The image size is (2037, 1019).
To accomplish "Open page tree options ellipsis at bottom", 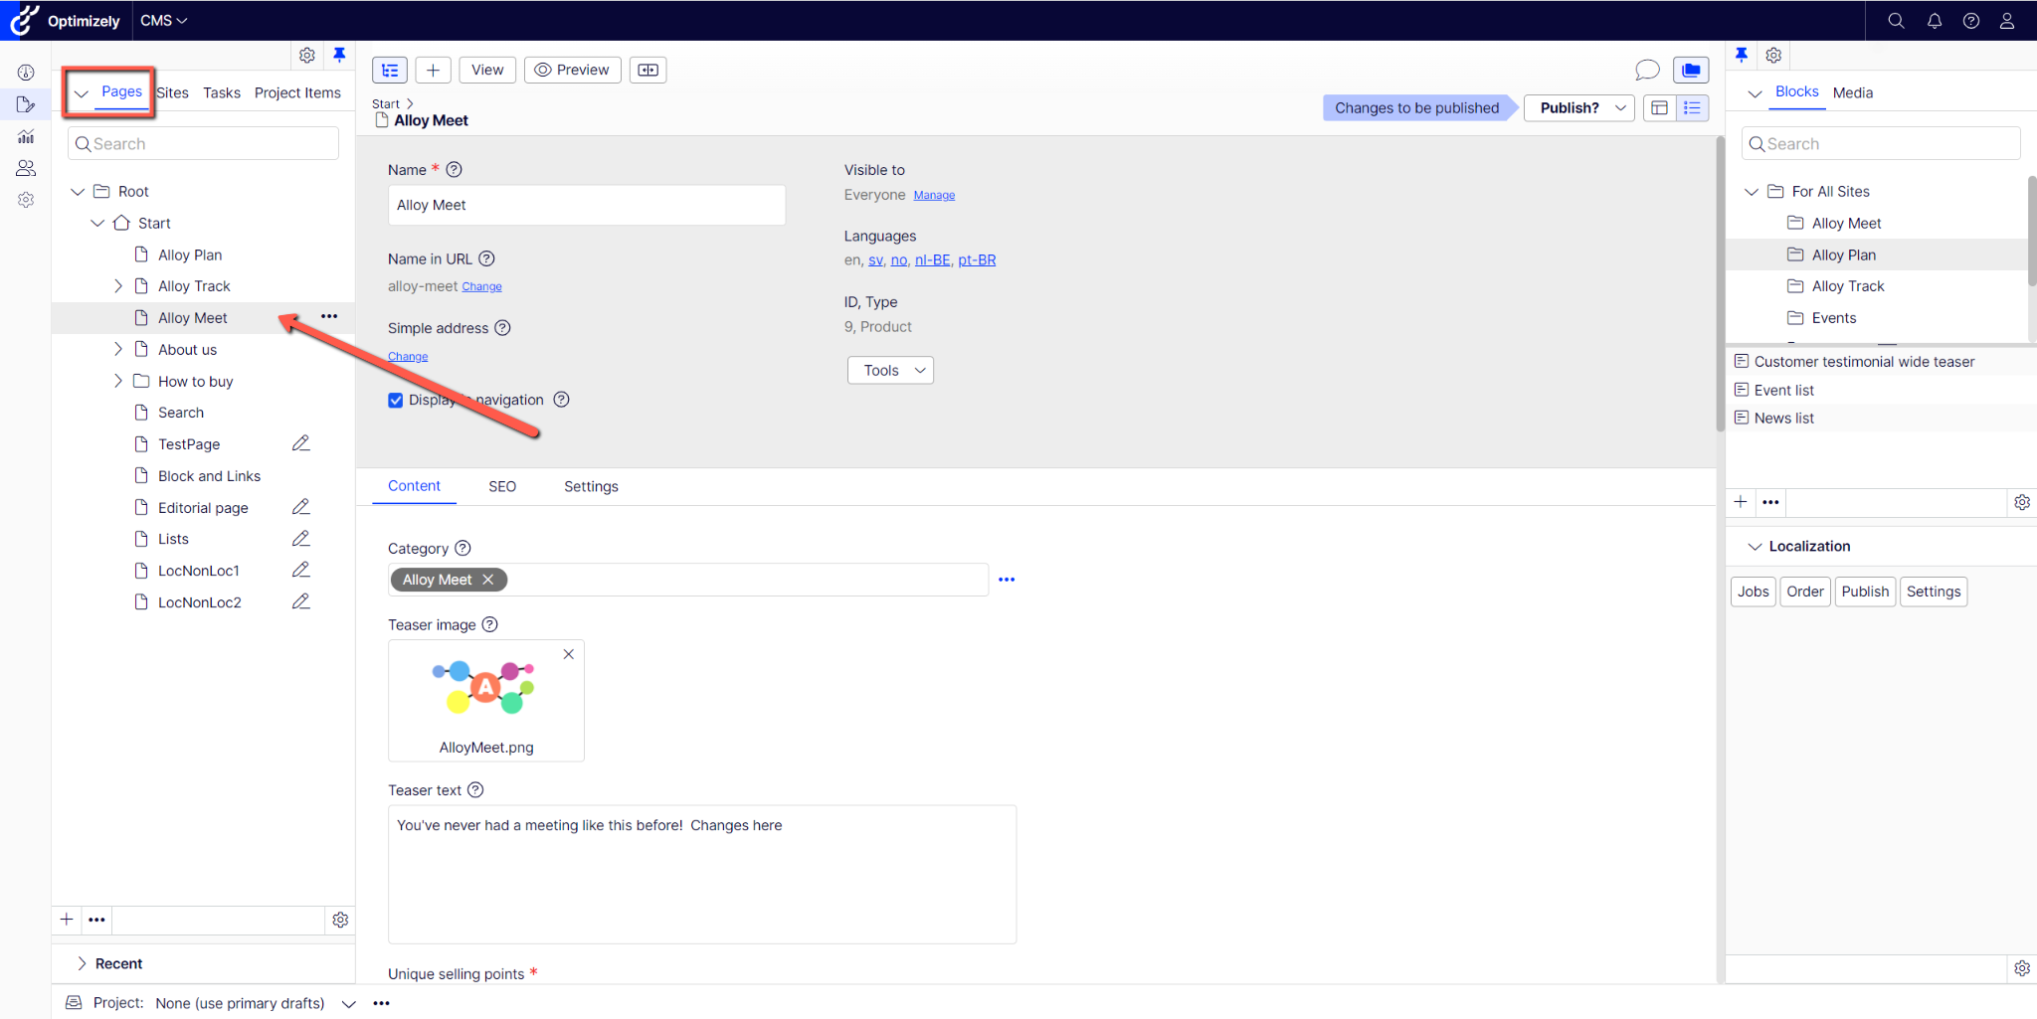I will (x=96, y=920).
